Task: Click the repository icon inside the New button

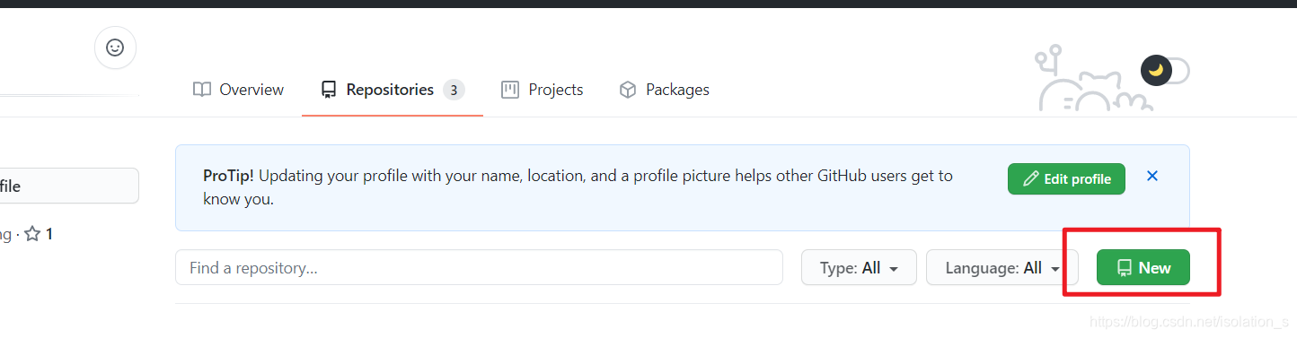Action: coord(1124,268)
